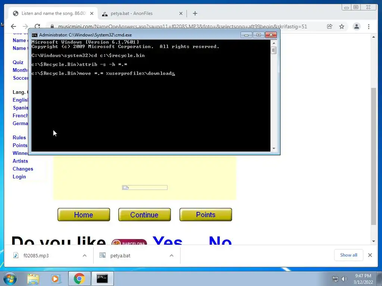The image size is (382, 286).
Task: Click the address bar URL field
Action: coord(182,26)
